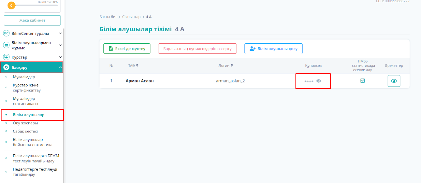Click the 4 A breadcrumb text

click(x=149, y=17)
